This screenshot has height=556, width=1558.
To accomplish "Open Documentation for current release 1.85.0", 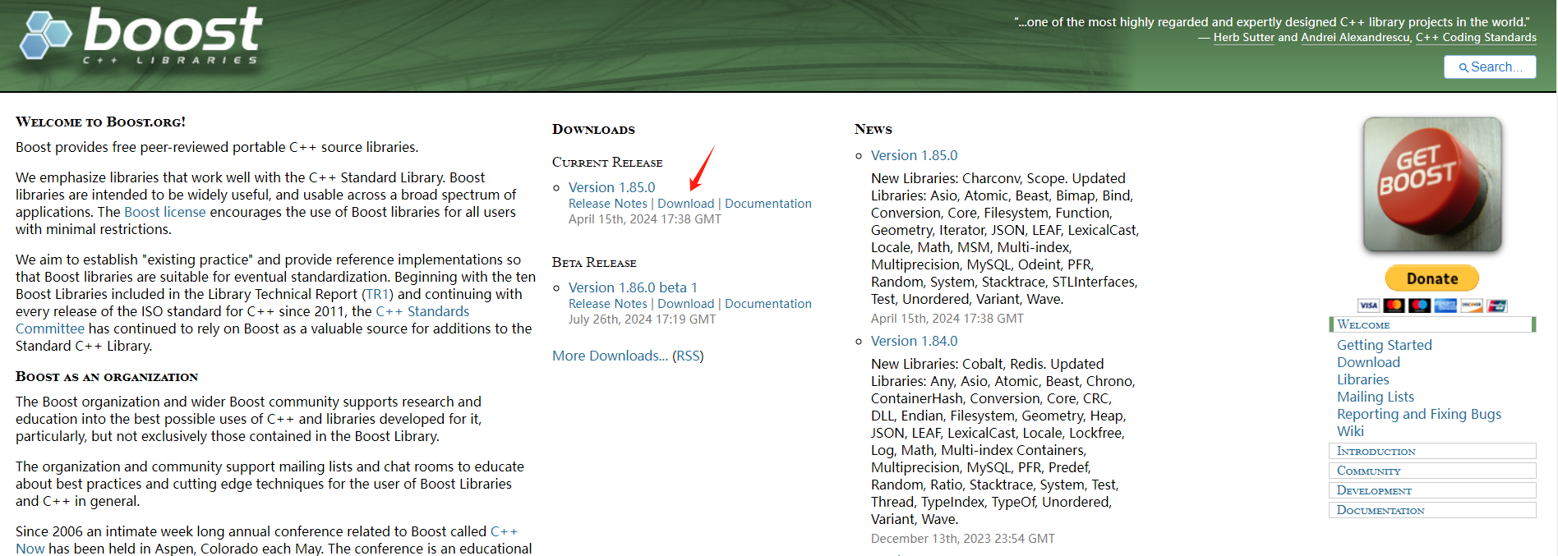I will pos(767,204).
